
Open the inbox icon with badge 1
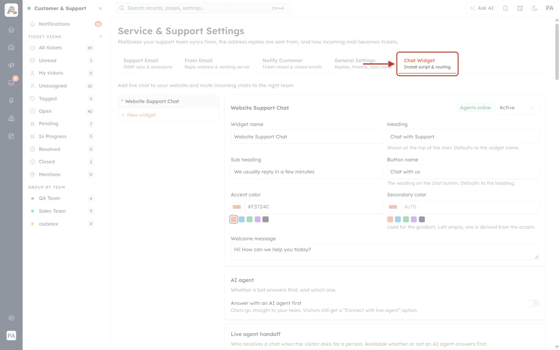[x=11, y=82]
